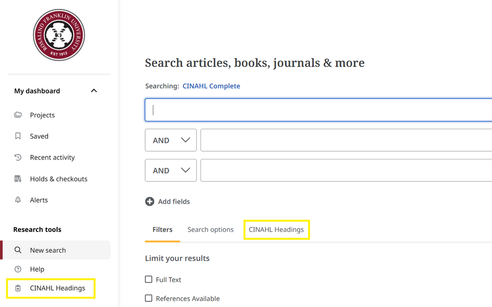Switch to the Filters tab
Image resolution: width=492 pixels, height=307 pixels.
coord(163,230)
